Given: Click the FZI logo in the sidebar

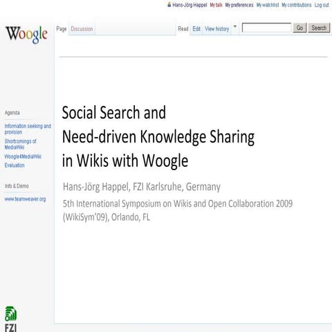Looking at the screenshot, I should (10, 319).
